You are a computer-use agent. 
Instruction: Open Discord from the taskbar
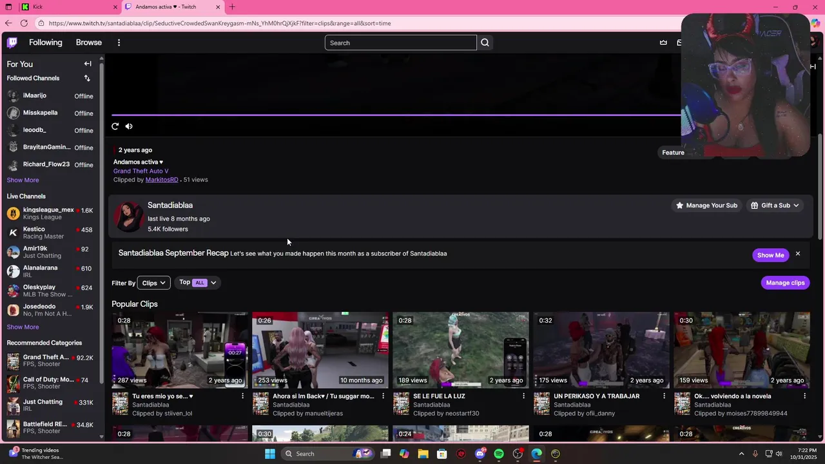pos(480,454)
